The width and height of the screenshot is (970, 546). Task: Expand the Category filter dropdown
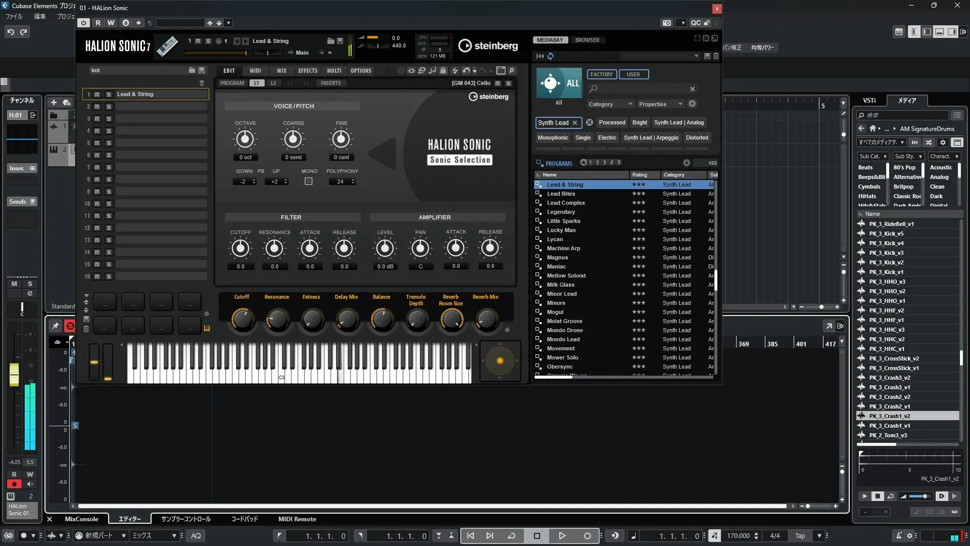(x=610, y=104)
